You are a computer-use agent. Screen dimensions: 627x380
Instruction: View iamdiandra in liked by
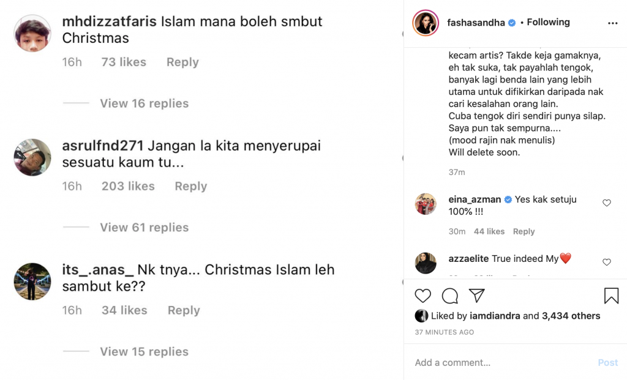[495, 316]
